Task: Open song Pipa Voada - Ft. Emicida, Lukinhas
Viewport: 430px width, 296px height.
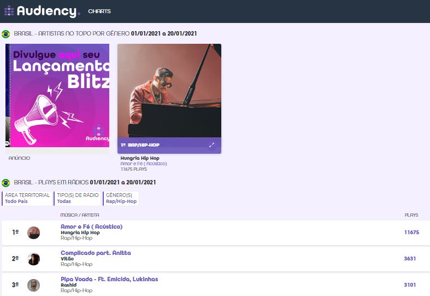Action: pyautogui.click(x=109, y=279)
